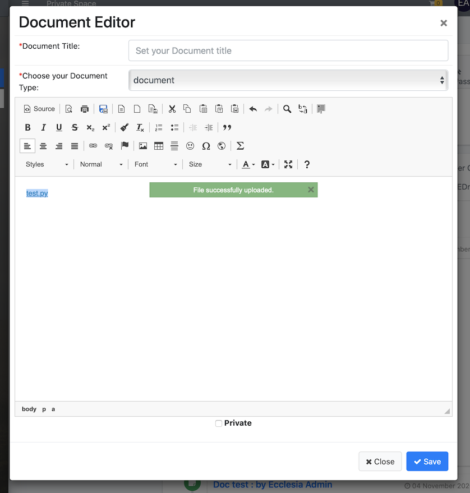Click the New Page icon
The height and width of the screenshot is (493, 470).
[137, 109]
